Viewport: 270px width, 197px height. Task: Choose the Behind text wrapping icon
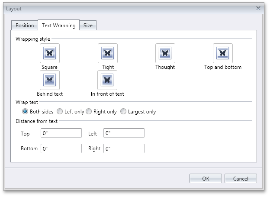click(50, 80)
